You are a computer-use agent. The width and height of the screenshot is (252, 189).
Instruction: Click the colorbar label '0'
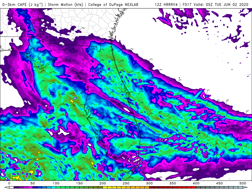(x=9, y=183)
